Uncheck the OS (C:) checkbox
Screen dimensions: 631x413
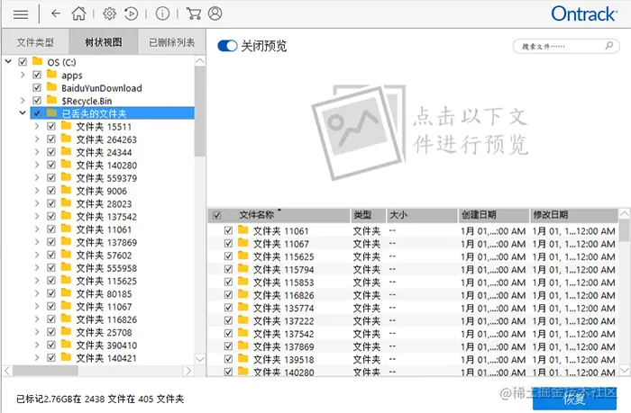pyautogui.click(x=23, y=62)
